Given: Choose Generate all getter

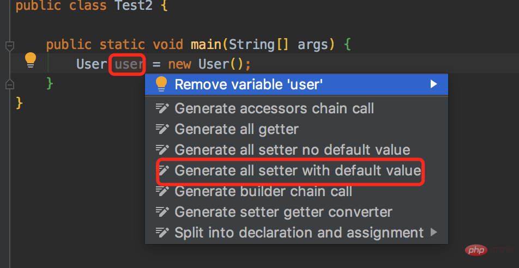Looking at the screenshot, I should tap(236, 129).
